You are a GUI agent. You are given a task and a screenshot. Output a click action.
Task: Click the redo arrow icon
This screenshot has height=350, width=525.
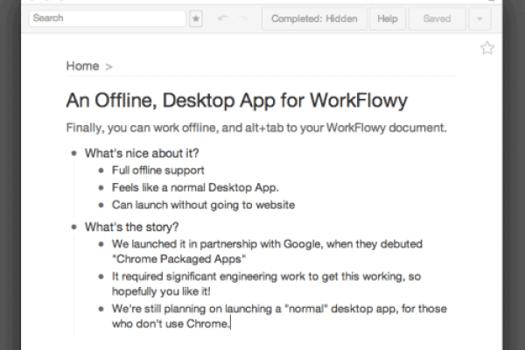pos(242,18)
